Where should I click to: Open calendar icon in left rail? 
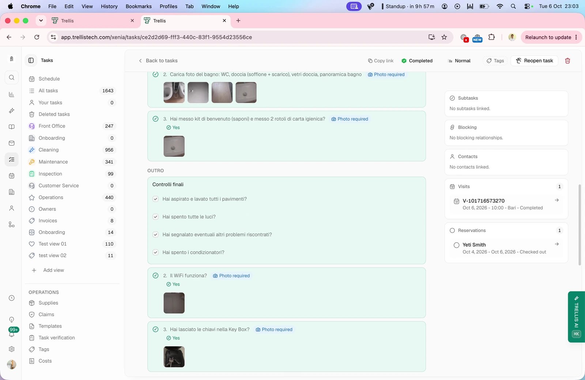[x=12, y=176]
